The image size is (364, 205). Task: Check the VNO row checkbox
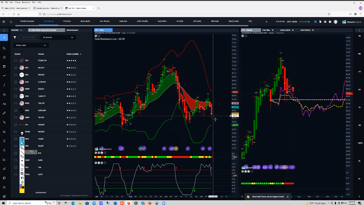click(16, 96)
